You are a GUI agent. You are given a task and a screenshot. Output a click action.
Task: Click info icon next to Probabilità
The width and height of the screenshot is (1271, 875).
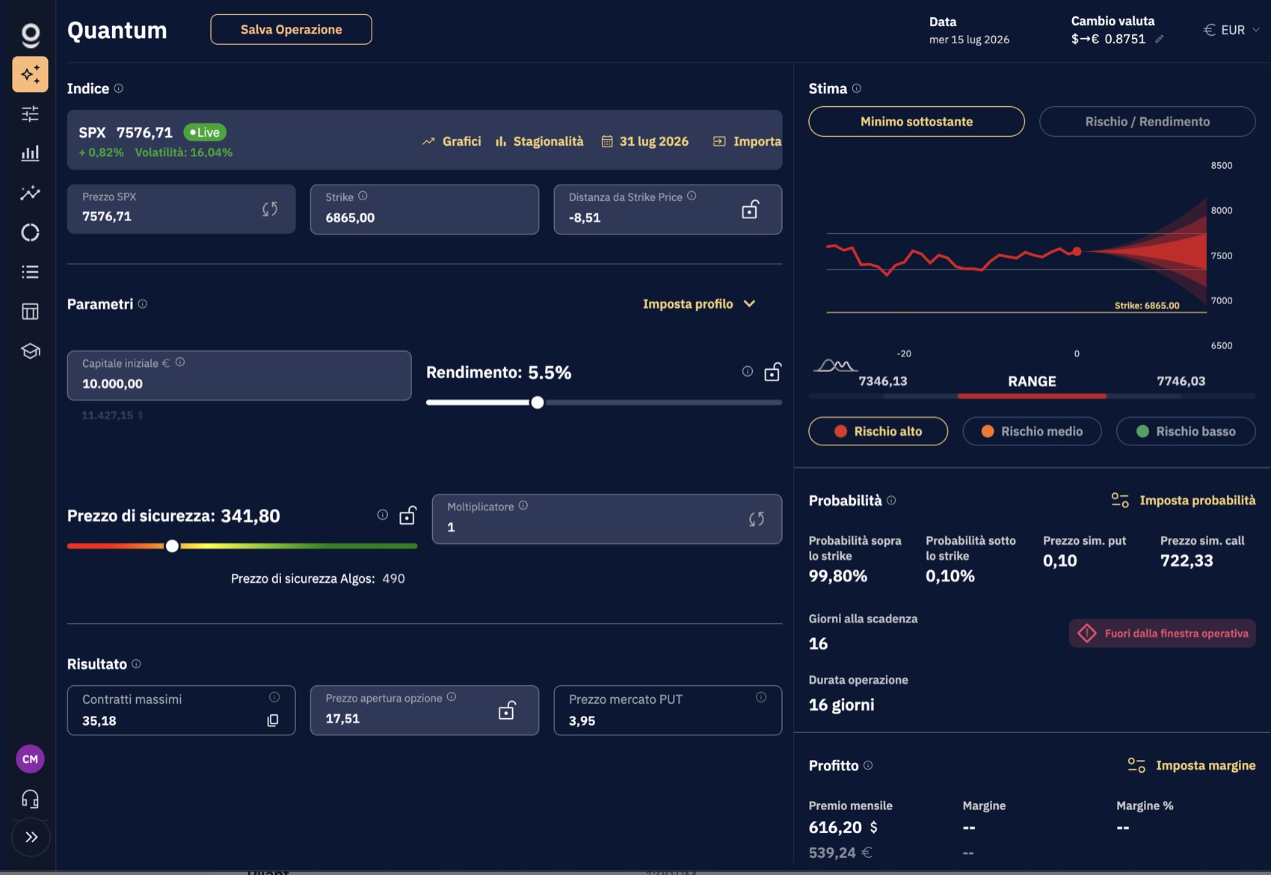pos(891,501)
